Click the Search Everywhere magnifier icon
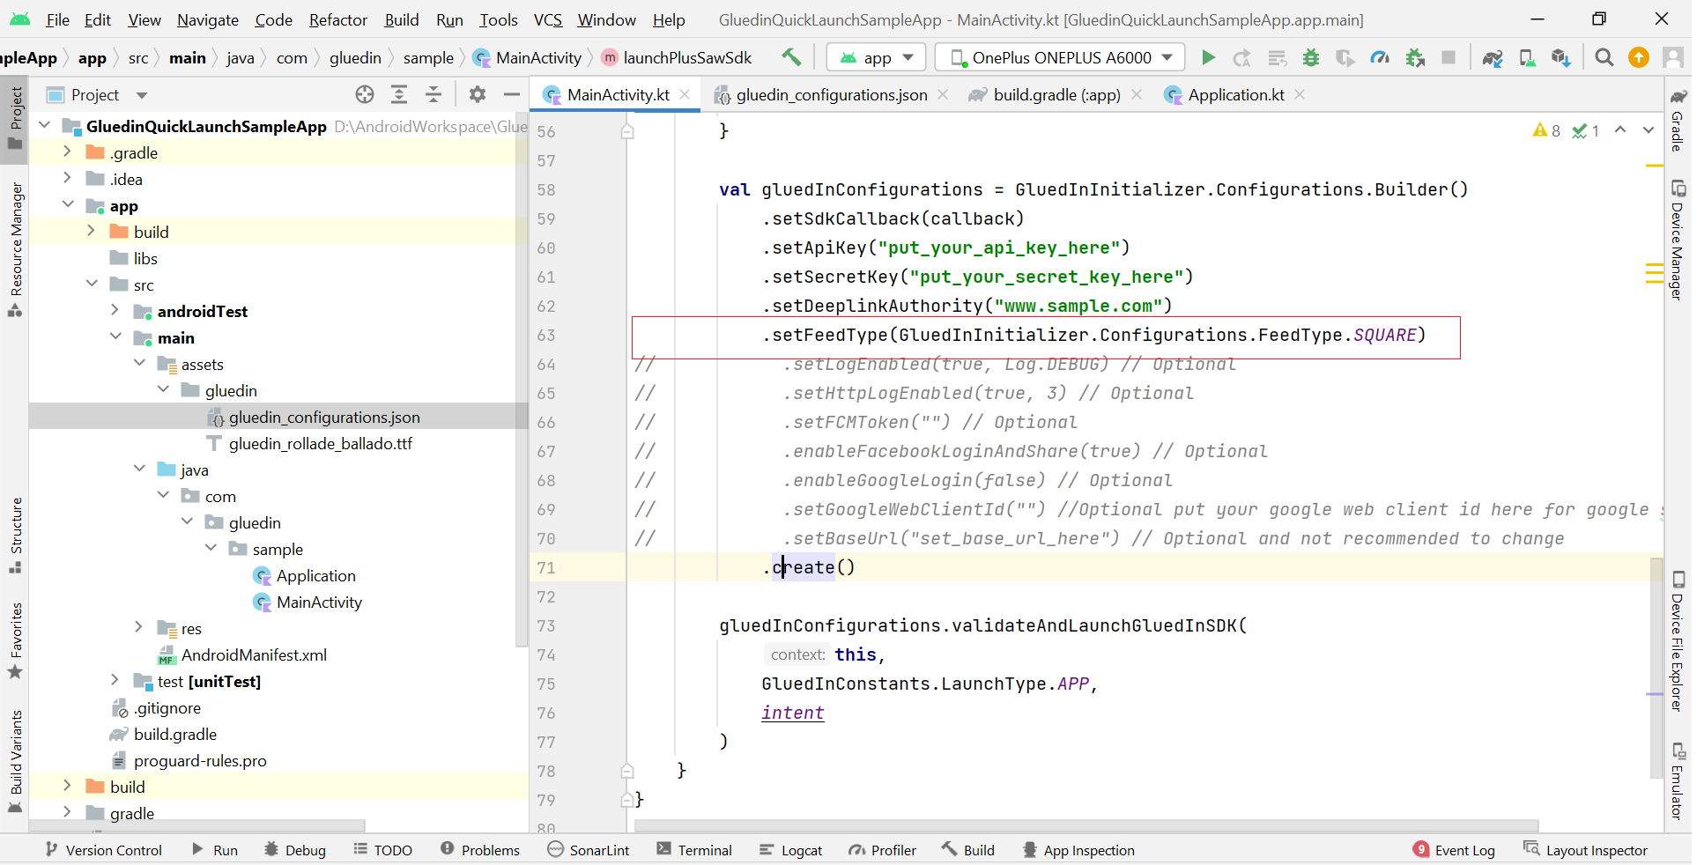Screen dimensions: 1697x865 (1604, 58)
